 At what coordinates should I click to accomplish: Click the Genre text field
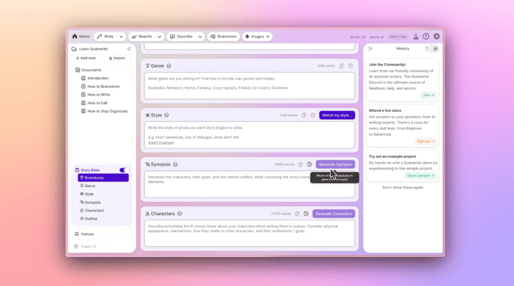(249, 86)
